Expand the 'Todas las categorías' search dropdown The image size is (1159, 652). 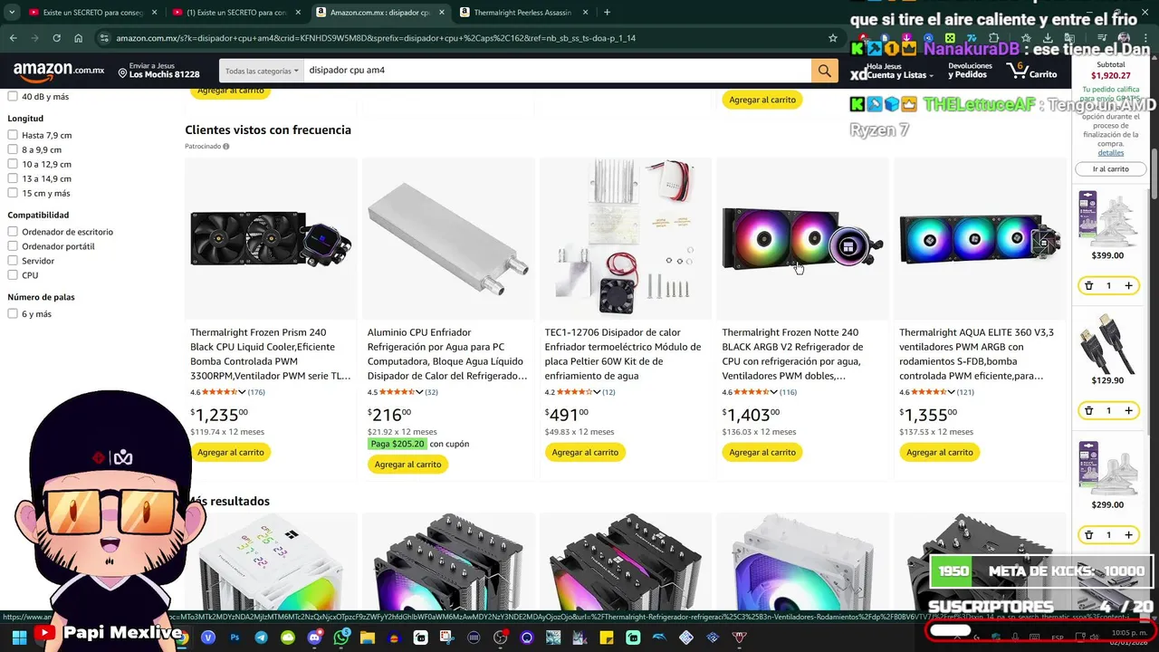click(262, 71)
